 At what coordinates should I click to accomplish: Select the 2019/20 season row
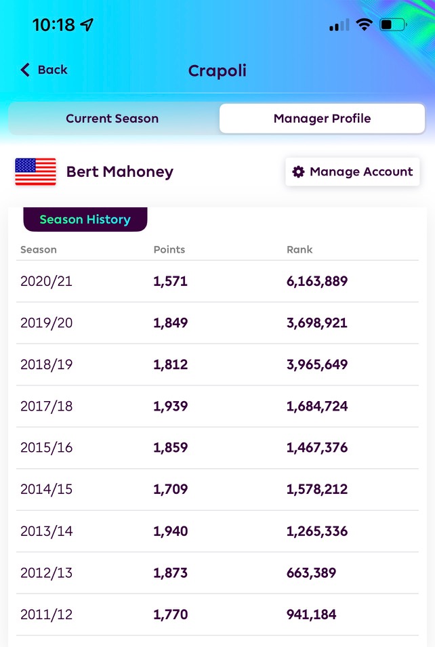click(x=217, y=322)
